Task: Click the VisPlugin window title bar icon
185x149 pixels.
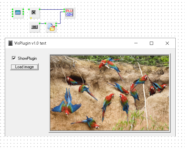Action: point(10,43)
